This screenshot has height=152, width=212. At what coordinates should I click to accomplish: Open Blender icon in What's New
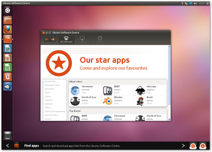click(108, 101)
